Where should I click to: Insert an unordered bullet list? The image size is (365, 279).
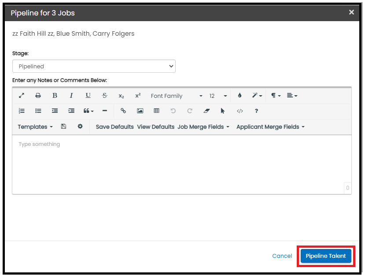point(38,111)
